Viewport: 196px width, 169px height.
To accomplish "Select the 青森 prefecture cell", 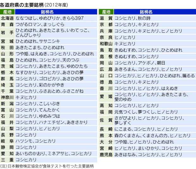I will click(7, 24).
